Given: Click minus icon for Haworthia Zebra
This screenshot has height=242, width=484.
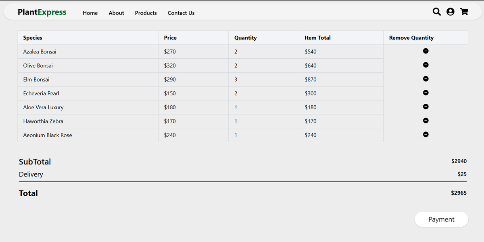Looking at the screenshot, I should 426,120.
